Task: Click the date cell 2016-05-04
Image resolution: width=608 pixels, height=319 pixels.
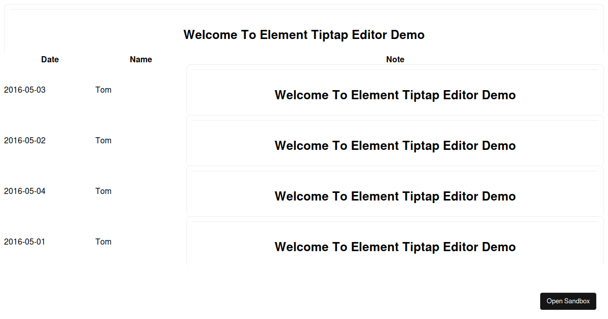Action: point(24,191)
